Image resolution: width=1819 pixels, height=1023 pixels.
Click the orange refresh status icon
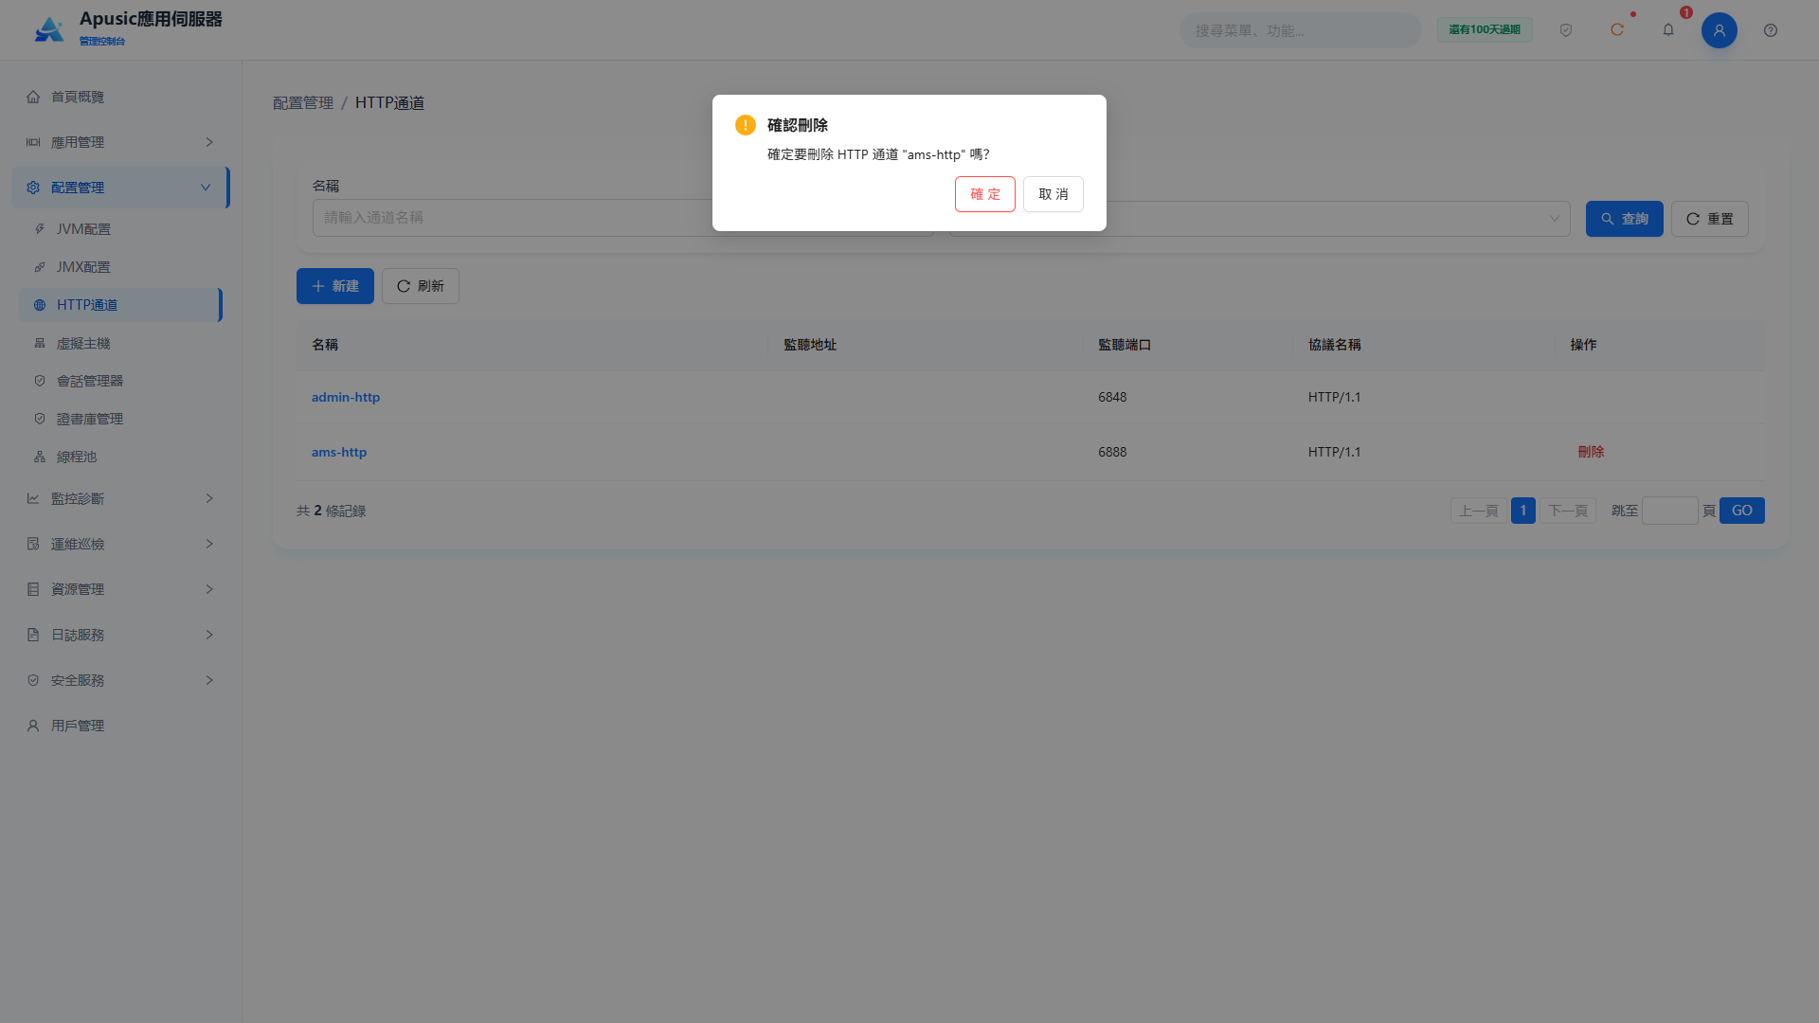(1617, 30)
